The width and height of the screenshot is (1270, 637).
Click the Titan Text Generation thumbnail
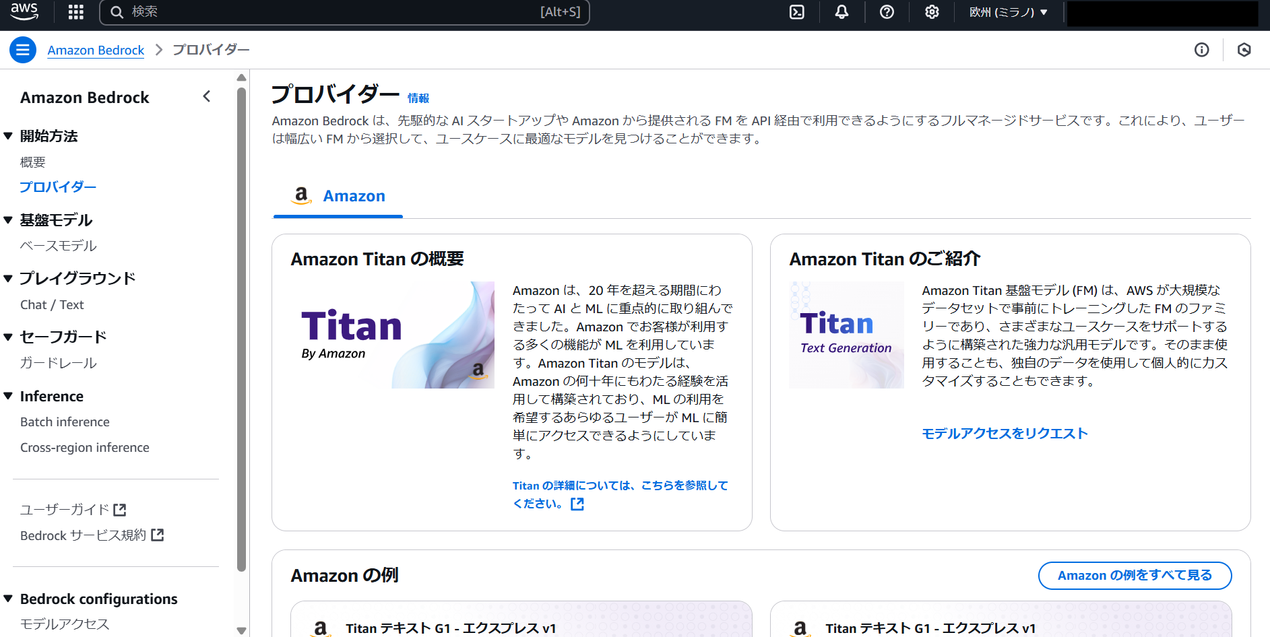847,335
